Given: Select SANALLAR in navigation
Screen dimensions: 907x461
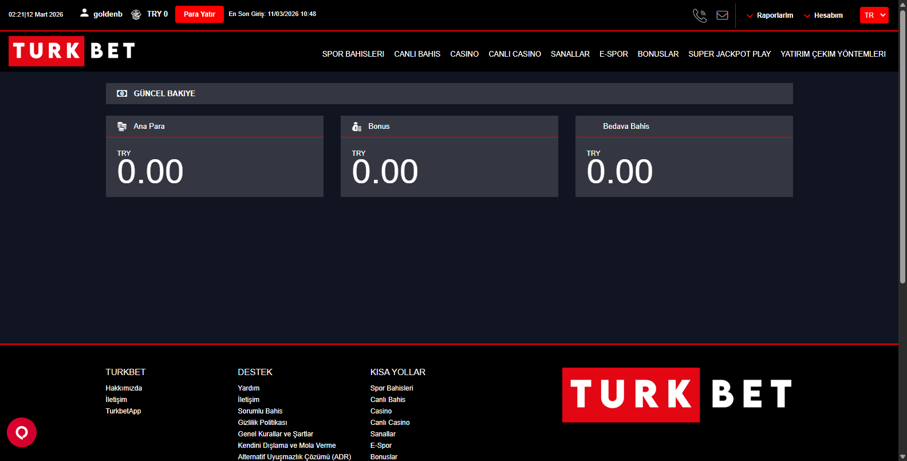Looking at the screenshot, I should (570, 54).
